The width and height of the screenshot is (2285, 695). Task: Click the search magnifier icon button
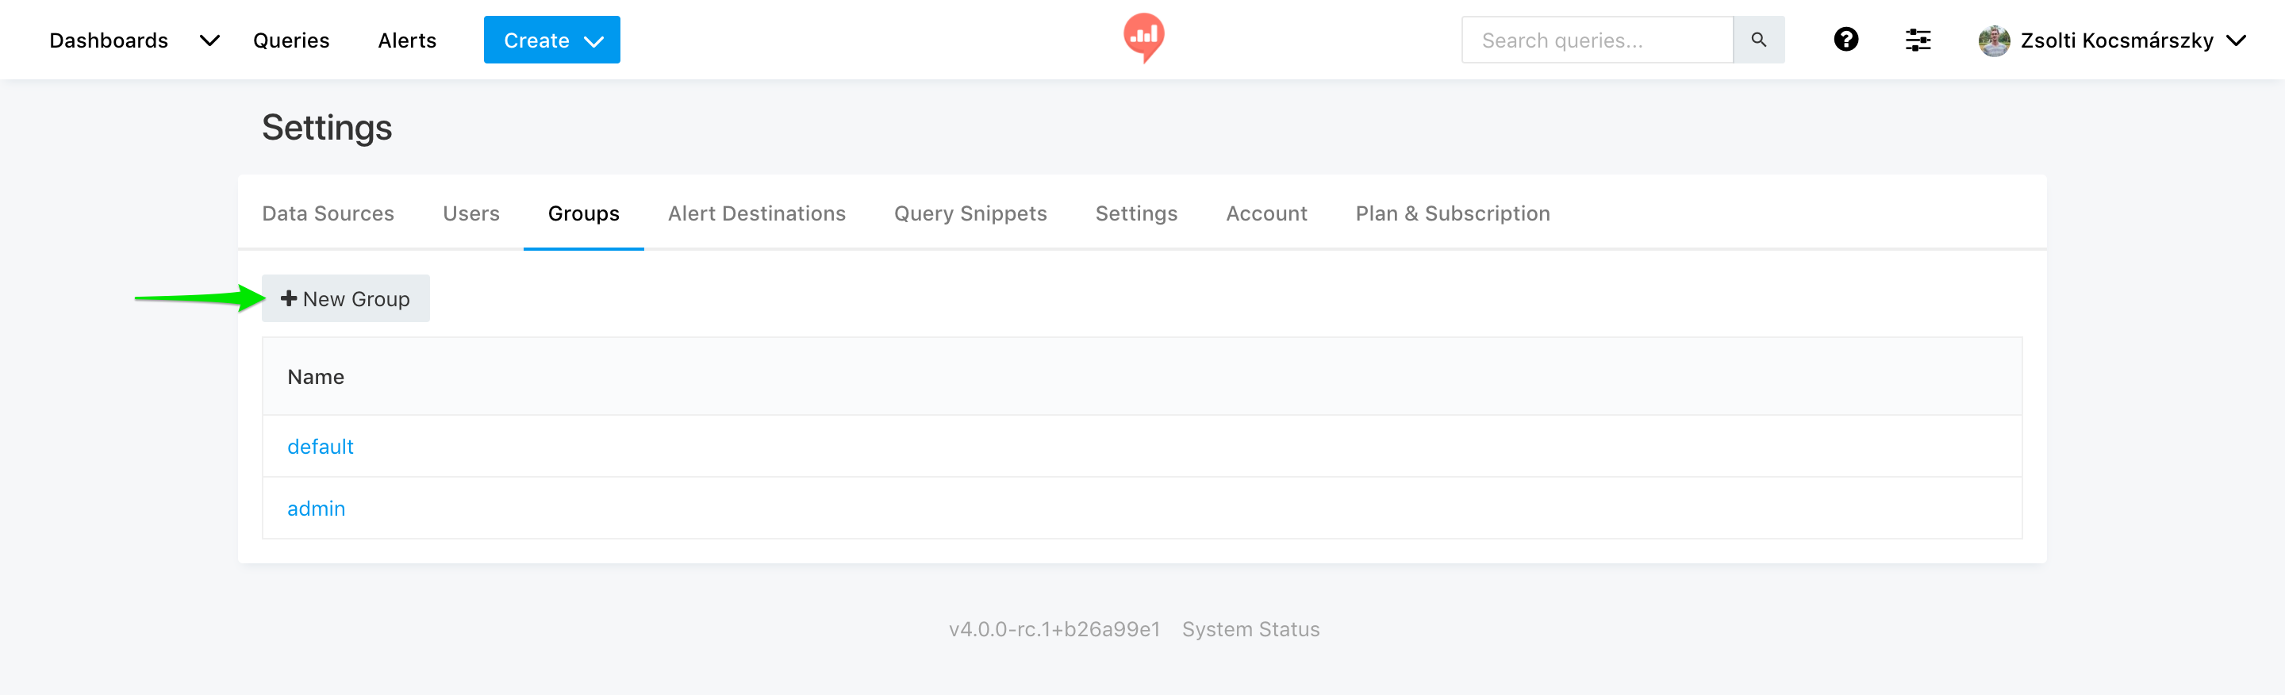point(1758,40)
